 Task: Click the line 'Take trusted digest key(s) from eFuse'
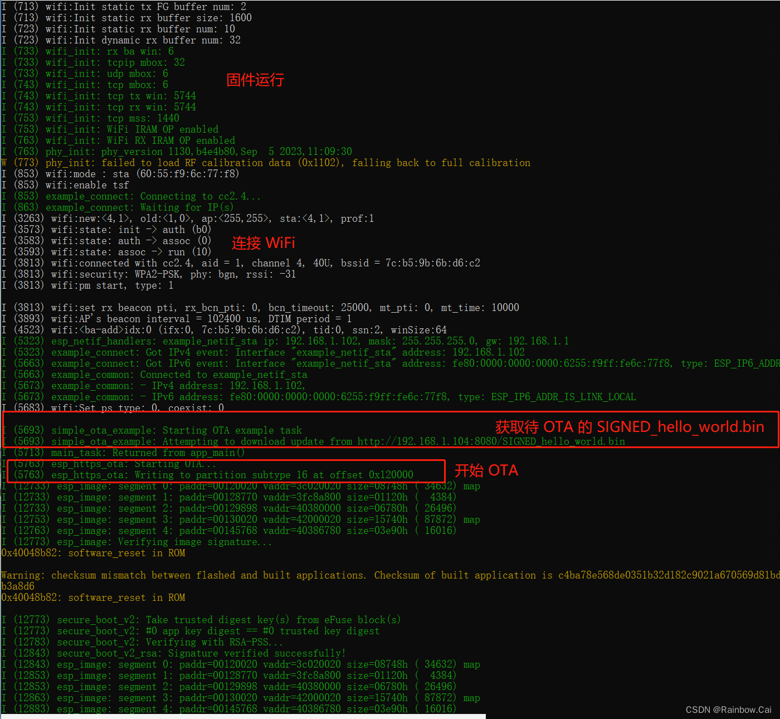click(201, 620)
